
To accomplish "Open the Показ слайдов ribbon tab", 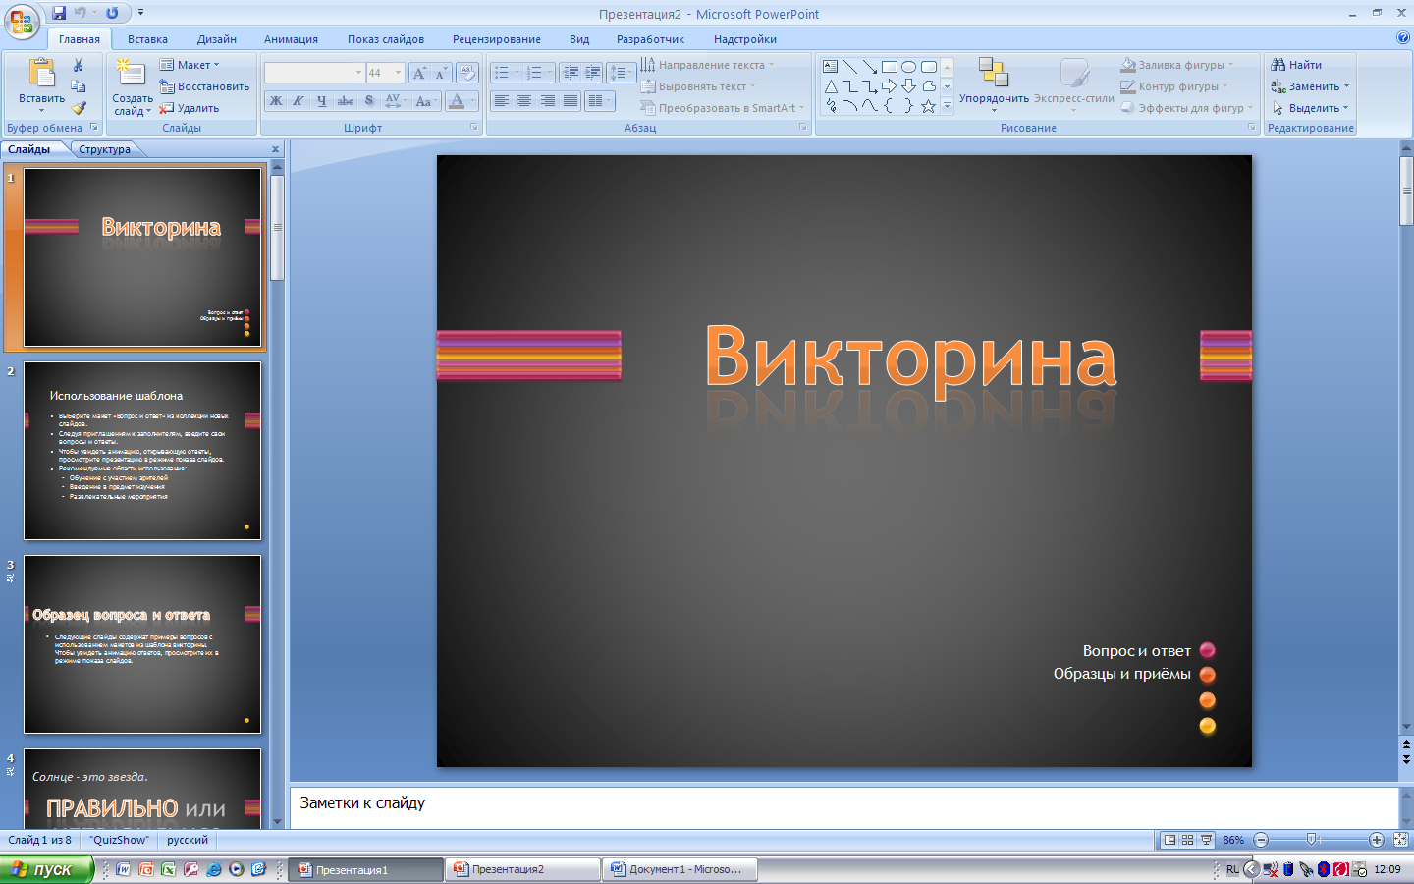I will tap(386, 39).
